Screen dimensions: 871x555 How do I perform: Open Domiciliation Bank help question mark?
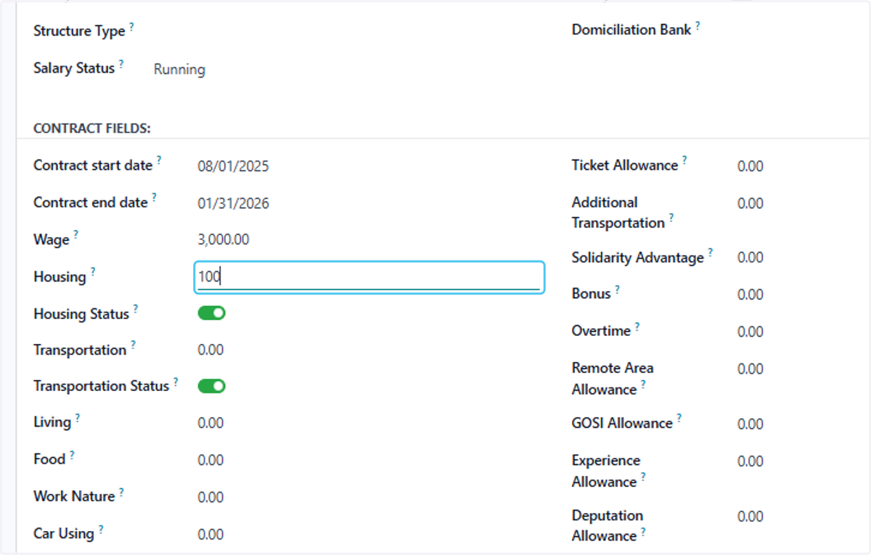coord(698,25)
